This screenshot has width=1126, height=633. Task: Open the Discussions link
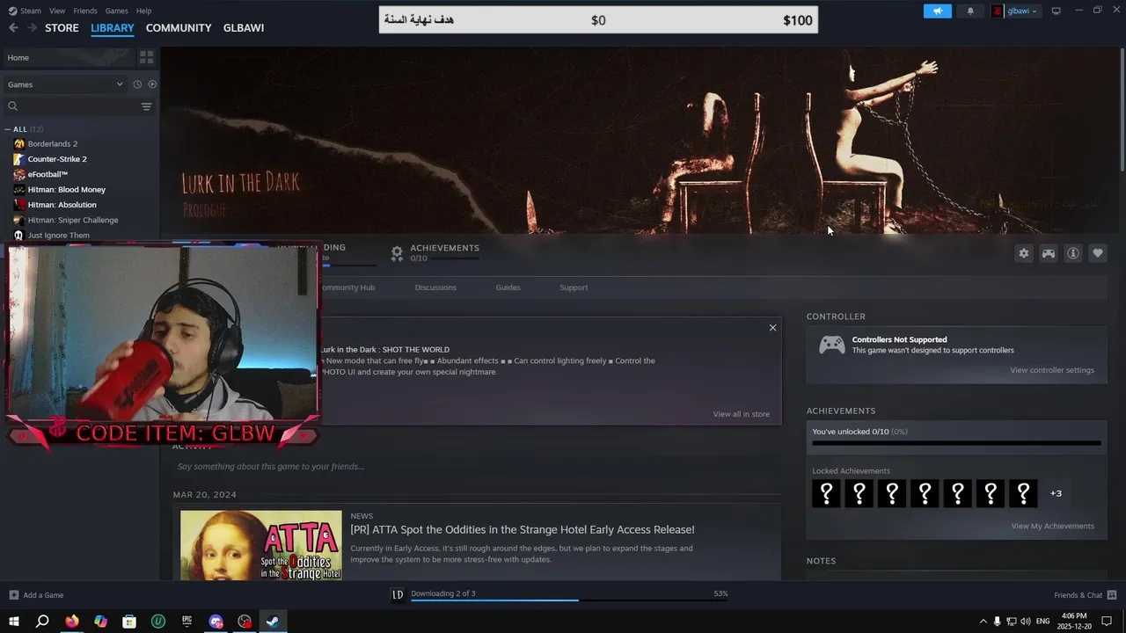[435, 287]
